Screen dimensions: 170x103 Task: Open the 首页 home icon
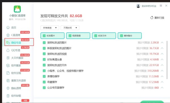pos(8,27)
